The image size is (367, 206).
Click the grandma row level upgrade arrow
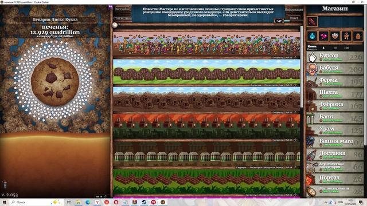(296, 57)
